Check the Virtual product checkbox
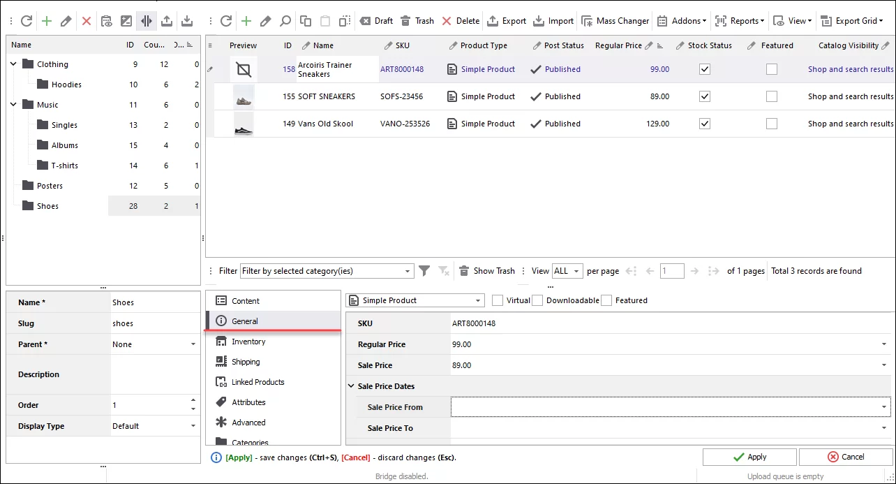This screenshot has height=484, width=896. pyautogui.click(x=498, y=300)
